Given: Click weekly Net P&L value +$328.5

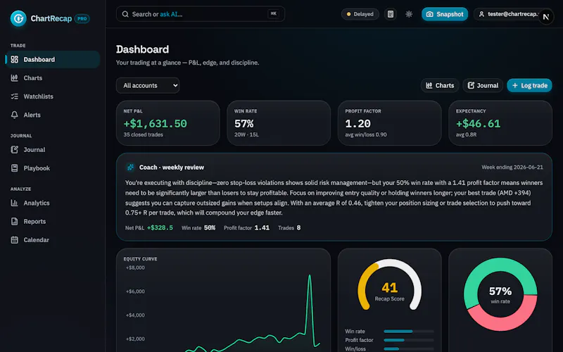Looking at the screenshot, I should tap(160, 227).
